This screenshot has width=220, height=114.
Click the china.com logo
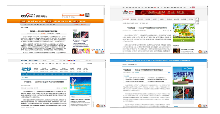pos(128,12)
